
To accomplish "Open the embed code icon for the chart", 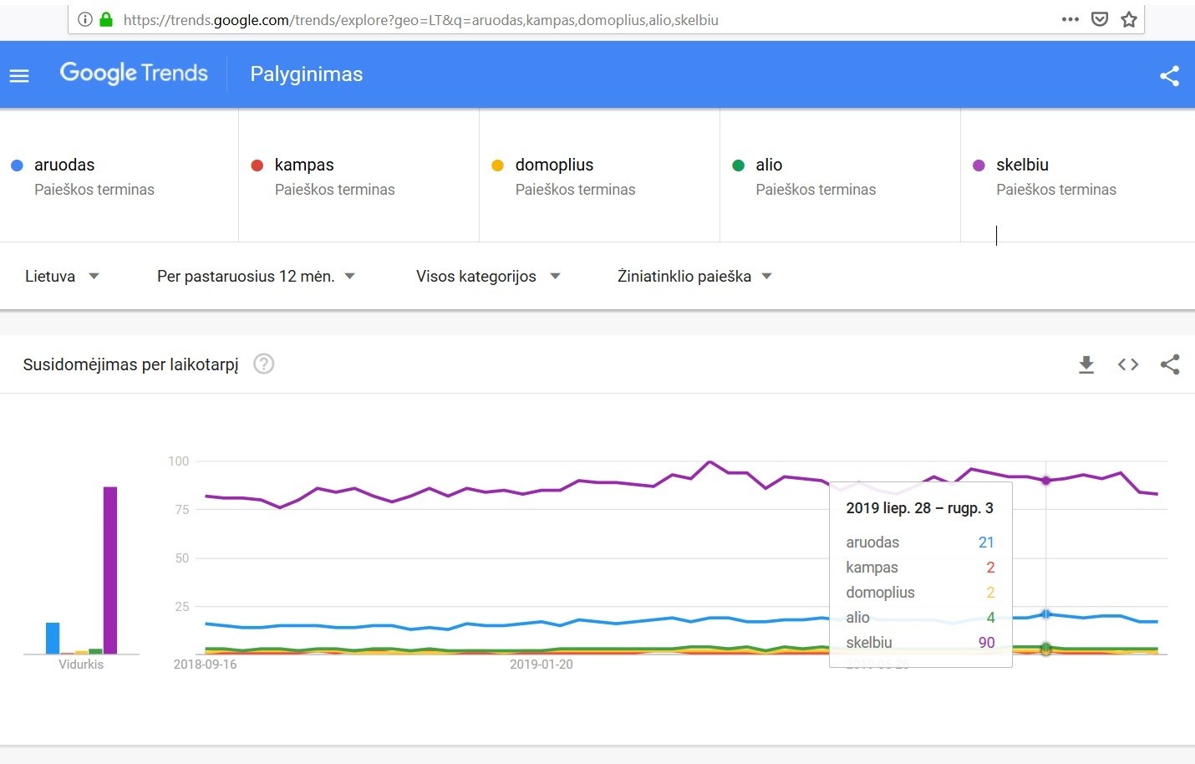I will pos(1128,364).
